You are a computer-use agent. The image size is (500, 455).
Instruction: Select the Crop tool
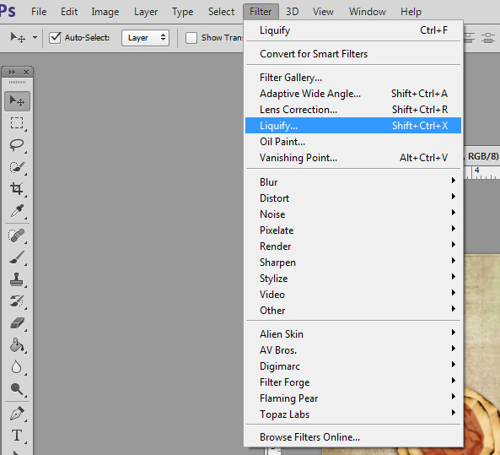pyautogui.click(x=17, y=189)
